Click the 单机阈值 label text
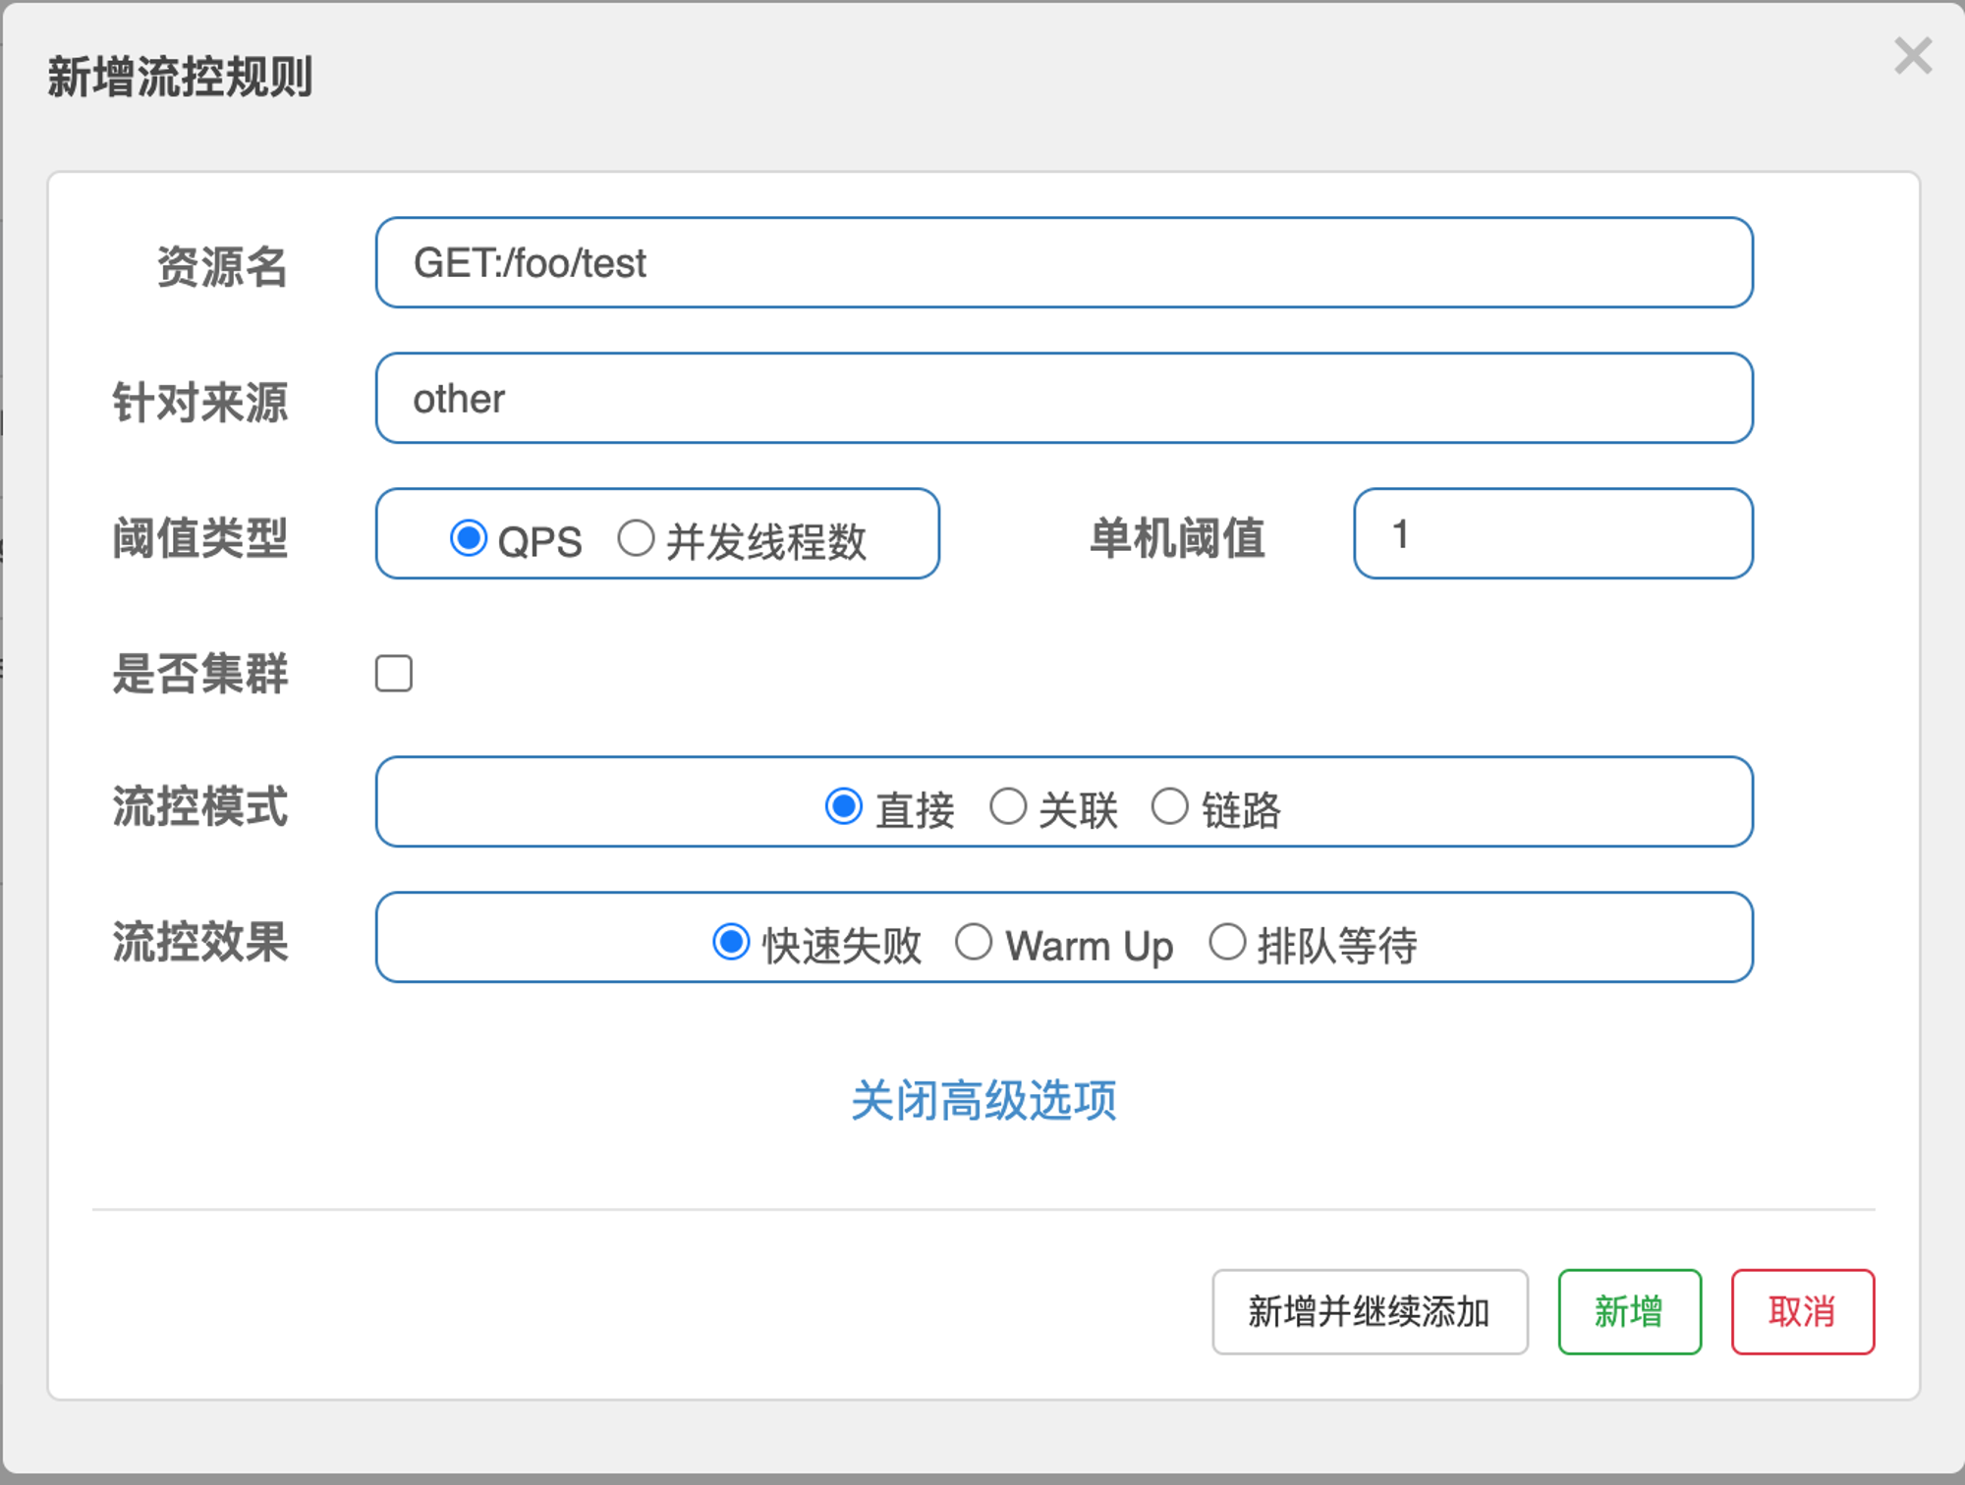 [x=1178, y=538]
